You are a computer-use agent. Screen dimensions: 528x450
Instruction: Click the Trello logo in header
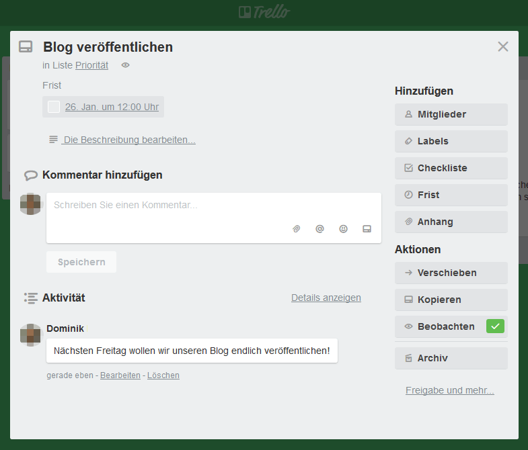coord(264,12)
